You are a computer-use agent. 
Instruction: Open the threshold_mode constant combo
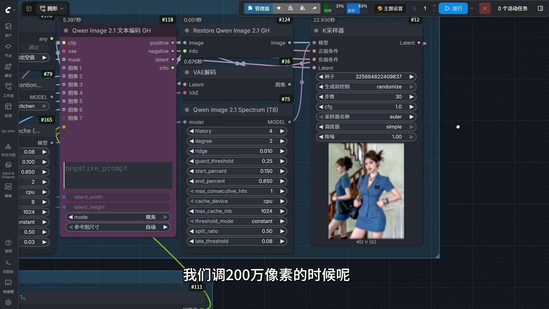237,221
